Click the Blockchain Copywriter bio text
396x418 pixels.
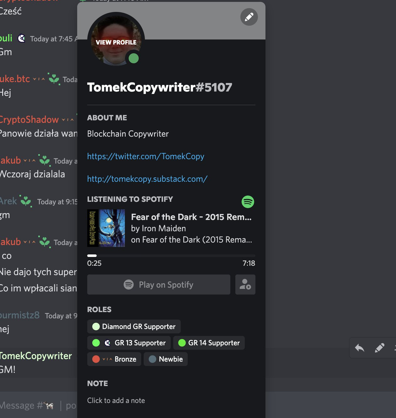pyautogui.click(x=128, y=134)
